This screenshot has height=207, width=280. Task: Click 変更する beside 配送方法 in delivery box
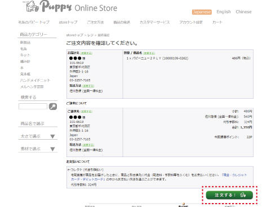point(88,86)
